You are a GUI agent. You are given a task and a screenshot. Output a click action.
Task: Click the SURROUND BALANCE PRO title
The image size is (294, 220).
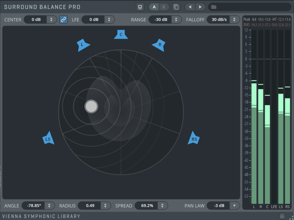coord(42,7)
